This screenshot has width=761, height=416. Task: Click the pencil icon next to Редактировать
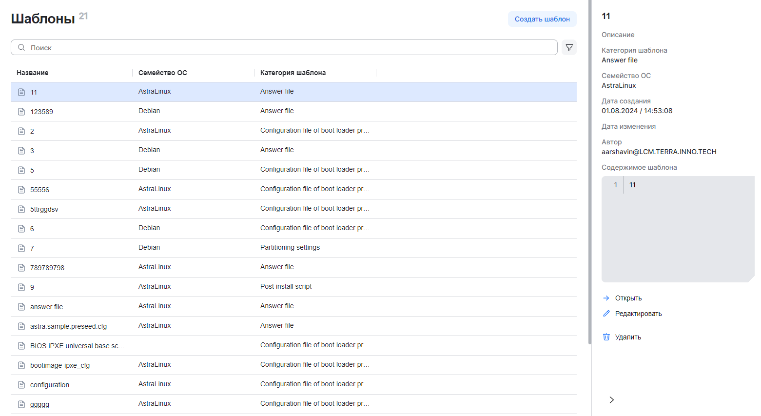606,314
